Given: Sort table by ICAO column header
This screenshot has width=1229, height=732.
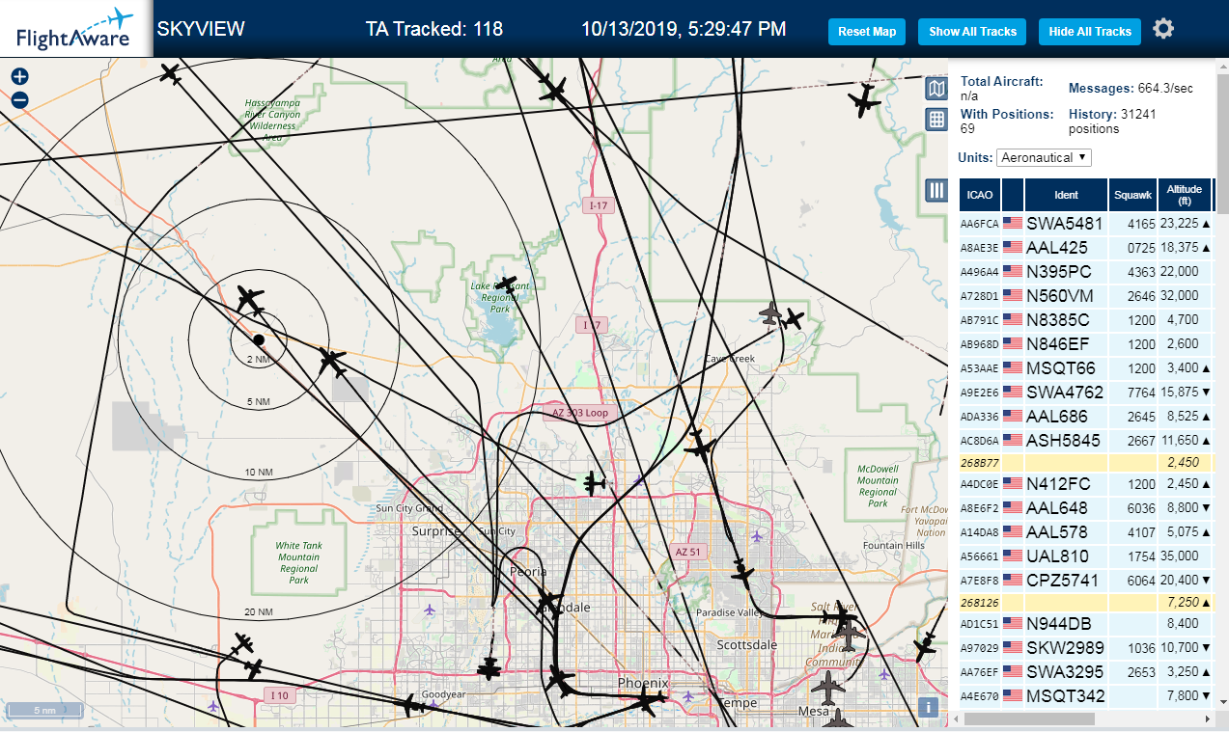Looking at the screenshot, I should [980, 195].
